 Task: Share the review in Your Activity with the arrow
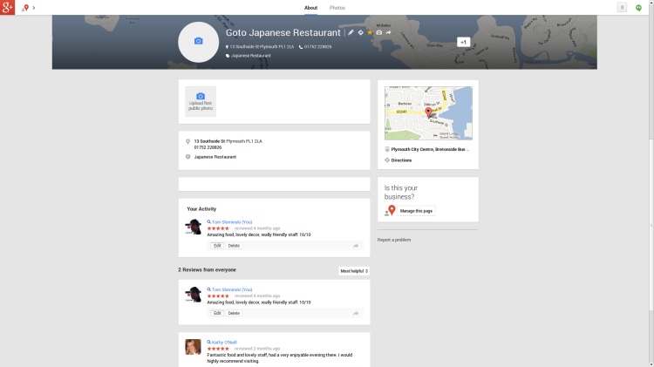pyautogui.click(x=356, y=246)
